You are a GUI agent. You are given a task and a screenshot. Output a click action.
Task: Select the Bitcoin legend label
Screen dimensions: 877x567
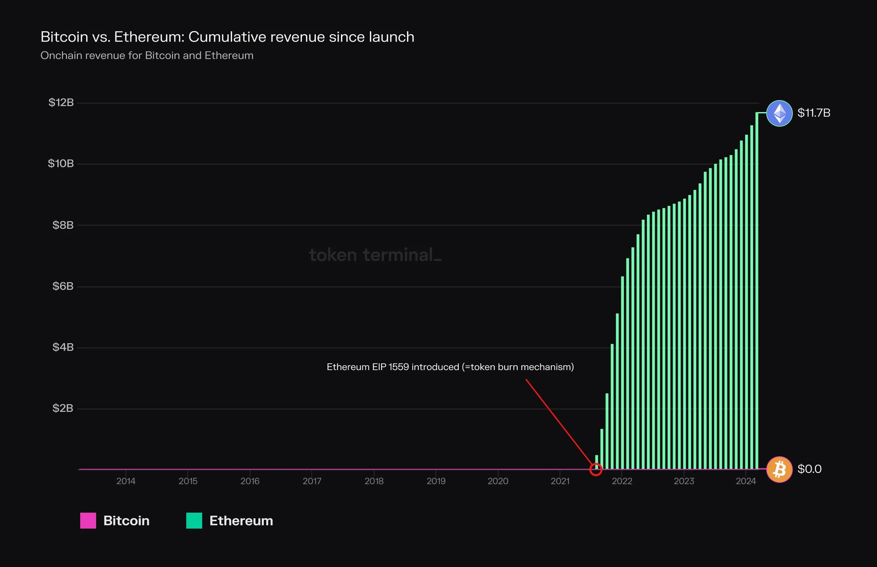click(126, 521)
